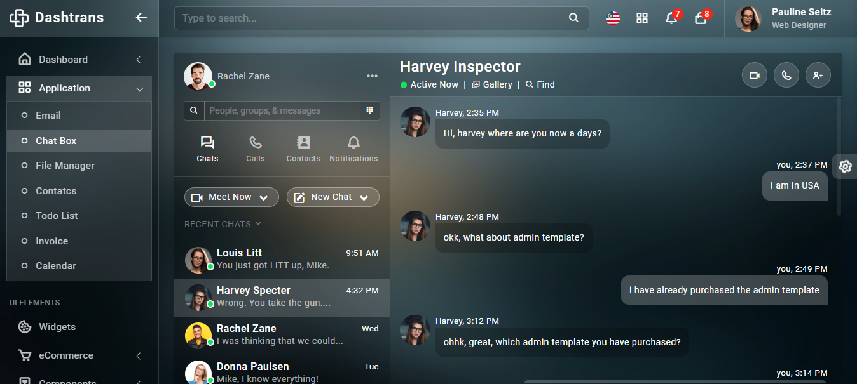Click the phone call icon in chat header

click(x=786, y=76)
